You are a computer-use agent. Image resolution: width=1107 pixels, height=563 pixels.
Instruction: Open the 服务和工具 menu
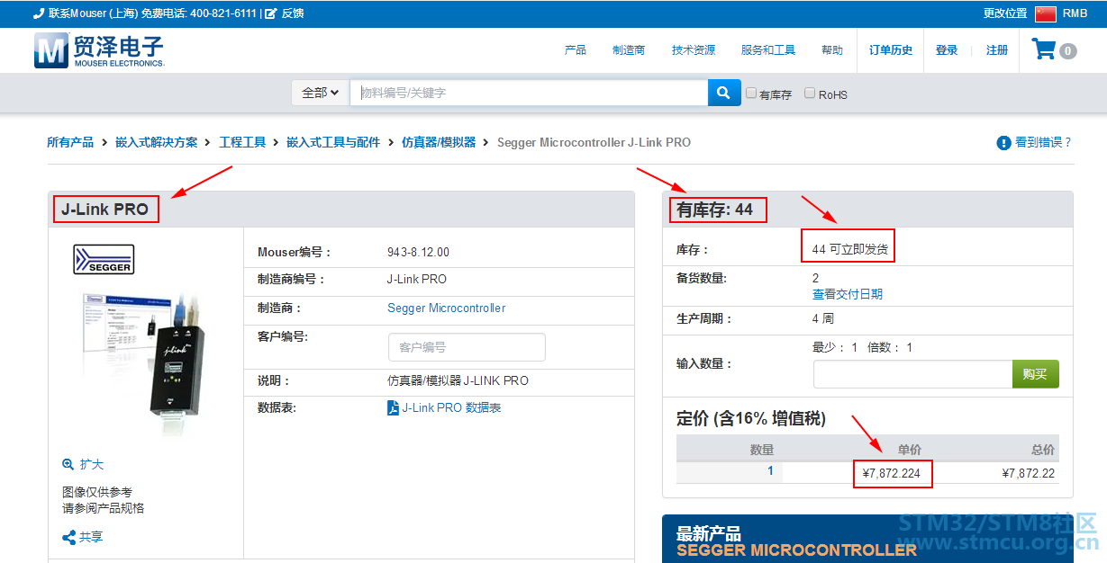click(768, 50)
